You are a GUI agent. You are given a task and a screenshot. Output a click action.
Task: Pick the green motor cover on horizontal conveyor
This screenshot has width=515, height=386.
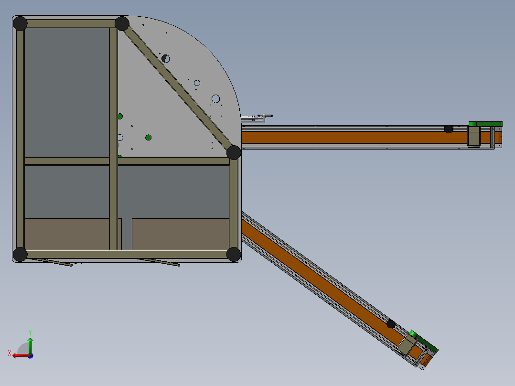(485, 124)
